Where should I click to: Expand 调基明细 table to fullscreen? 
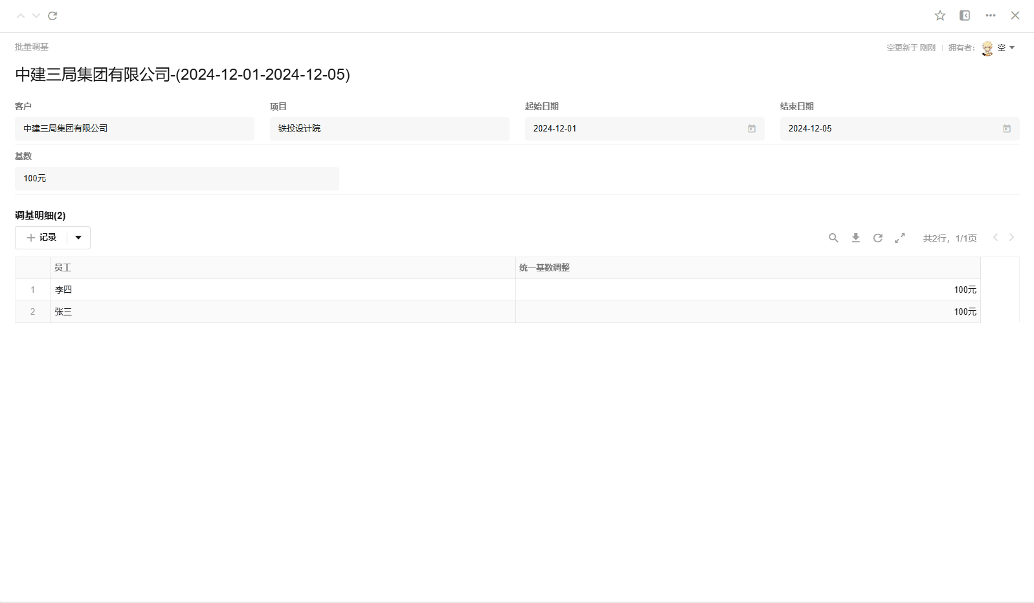pyautogui.click(x=899, y=238)
